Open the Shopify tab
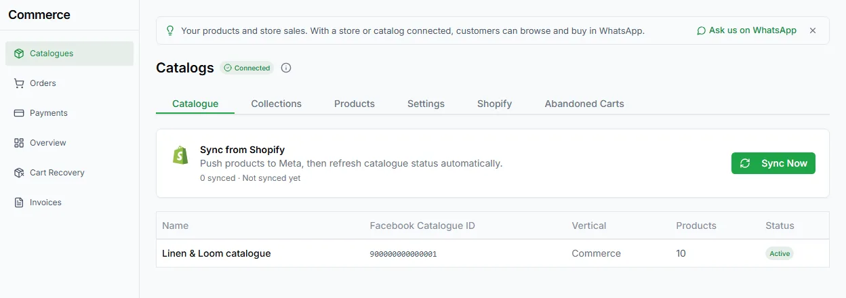 tap(494, 104)
